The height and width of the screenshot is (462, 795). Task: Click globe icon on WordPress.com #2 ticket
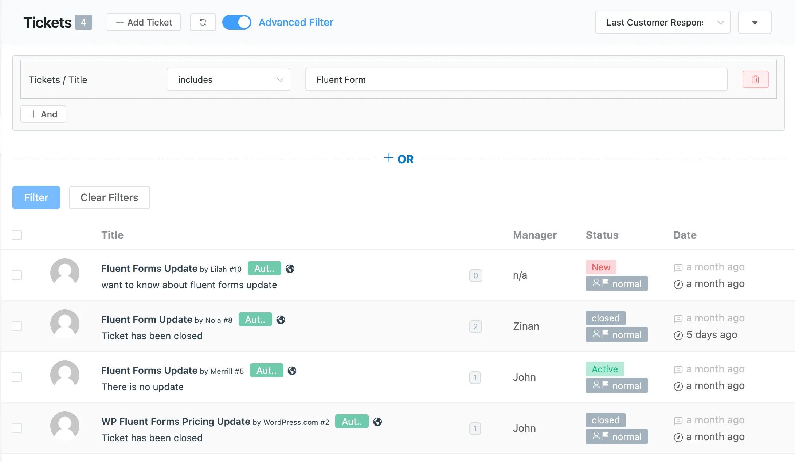coord(377,422)
